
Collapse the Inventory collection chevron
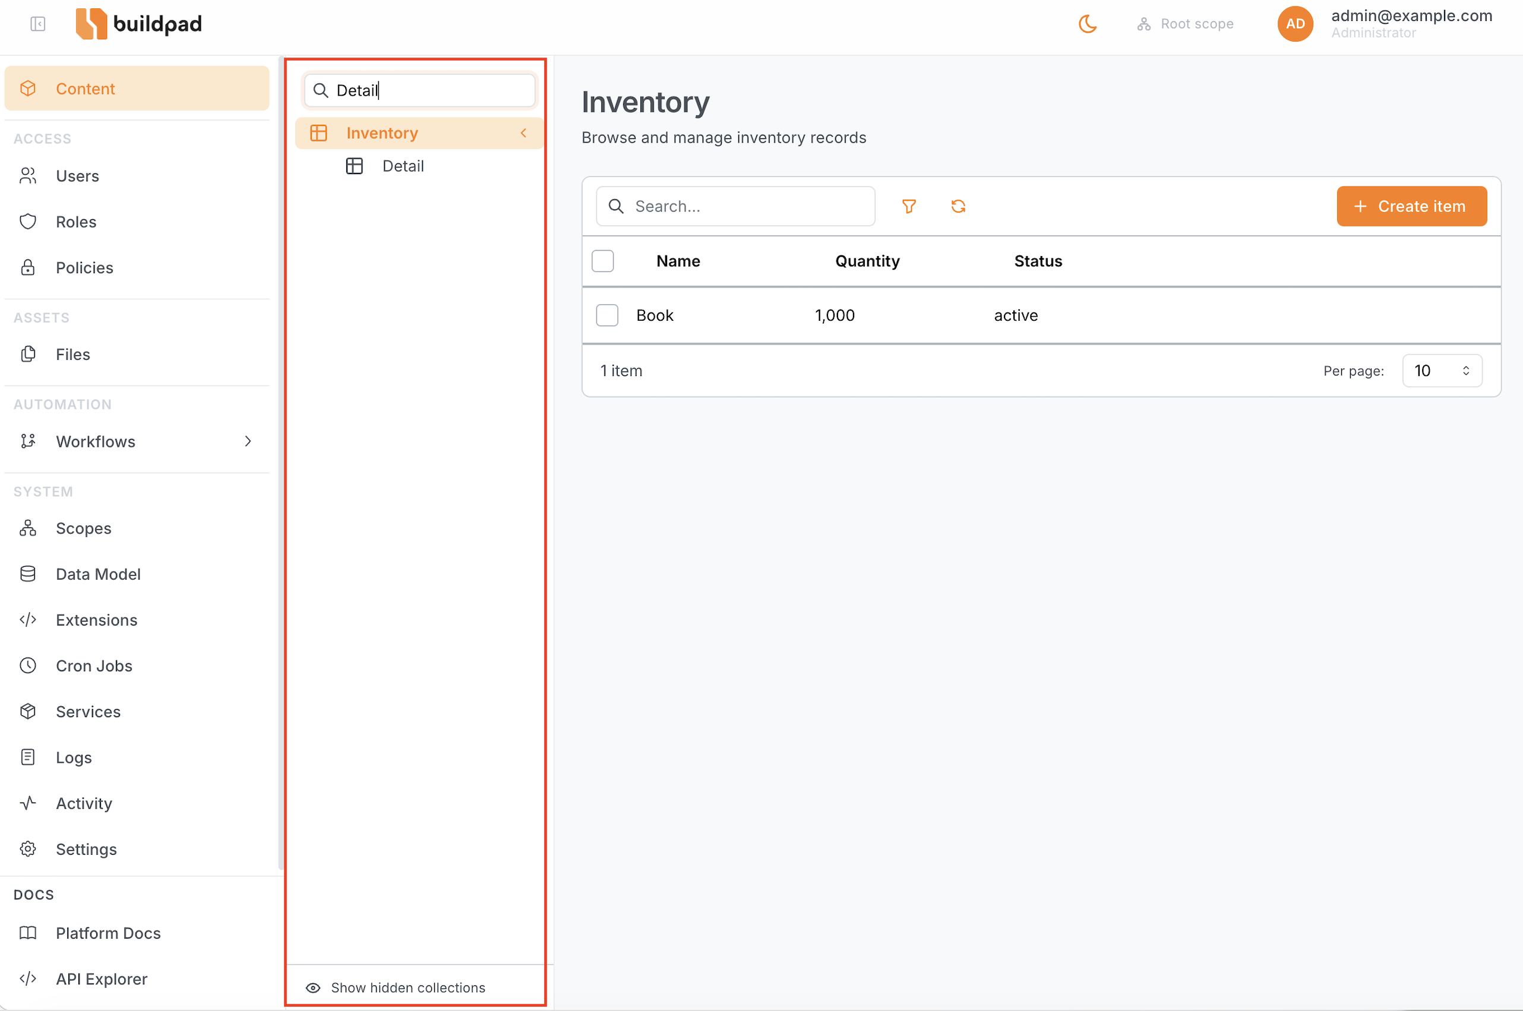coord(523,134)
